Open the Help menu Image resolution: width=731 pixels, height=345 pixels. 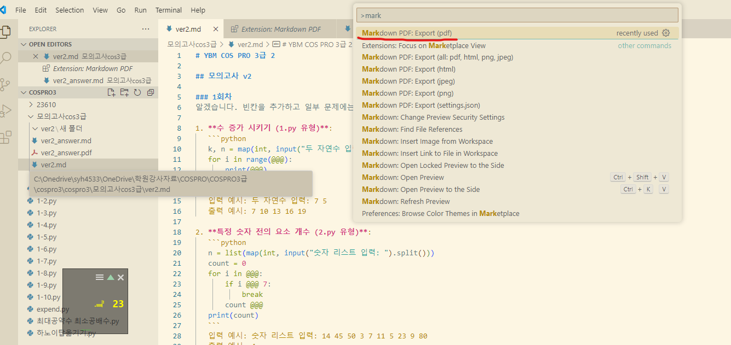click(x=198, y=10)
